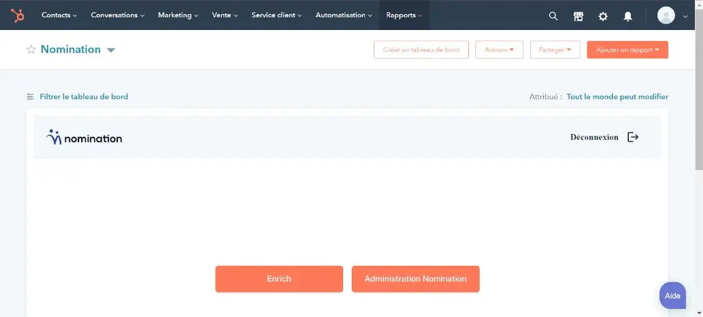703x317 pixels.
Task: Click the Déconnexion text
Action: tap(594, 137)
